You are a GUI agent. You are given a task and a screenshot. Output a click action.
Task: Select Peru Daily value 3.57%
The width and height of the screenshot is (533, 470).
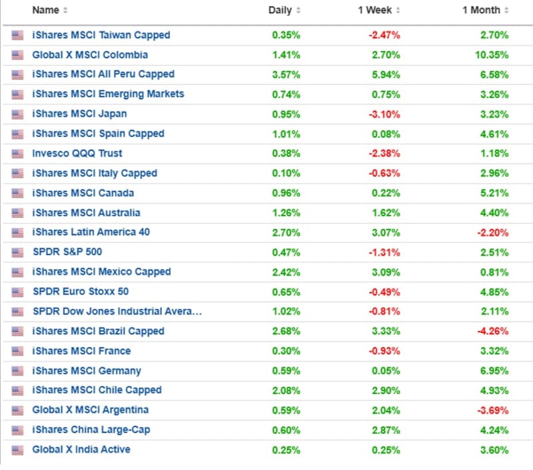286,75
